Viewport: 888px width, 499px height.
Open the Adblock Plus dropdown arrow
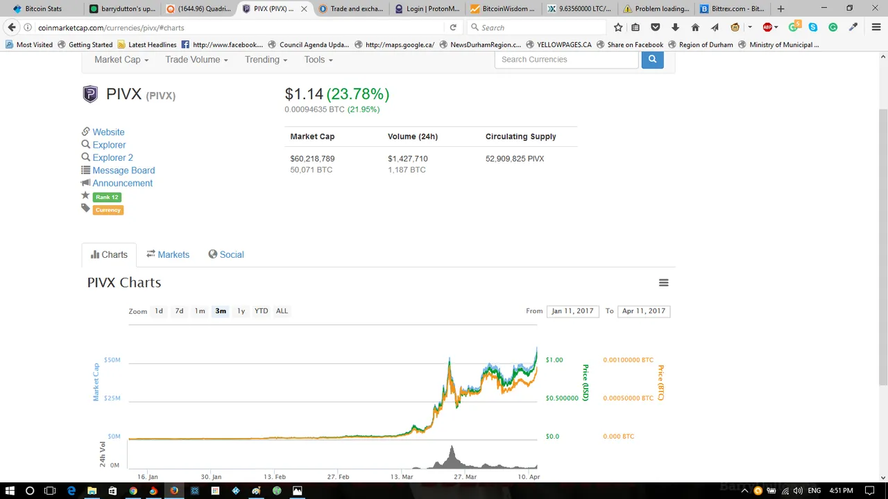click(776, 27)
